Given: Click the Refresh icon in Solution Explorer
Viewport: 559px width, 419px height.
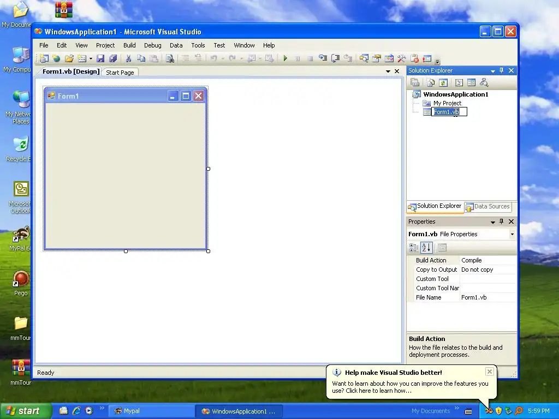Looking at the screenshot, I should (x=443, y=83).
